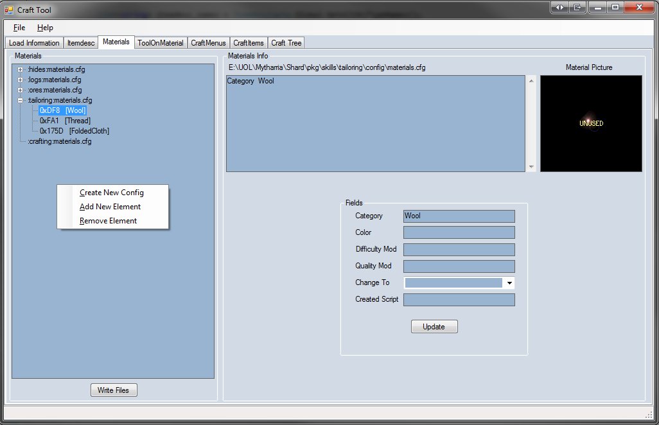Select Add New Element in context menu
This screenshot has height=425, width=659.
tap(110, 207)
